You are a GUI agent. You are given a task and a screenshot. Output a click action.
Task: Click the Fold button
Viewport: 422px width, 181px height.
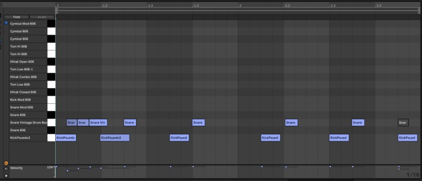pyautogui.click(x=16, y=17)
